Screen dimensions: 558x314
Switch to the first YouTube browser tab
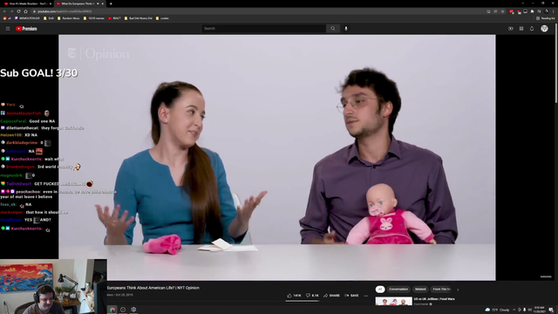26,3
